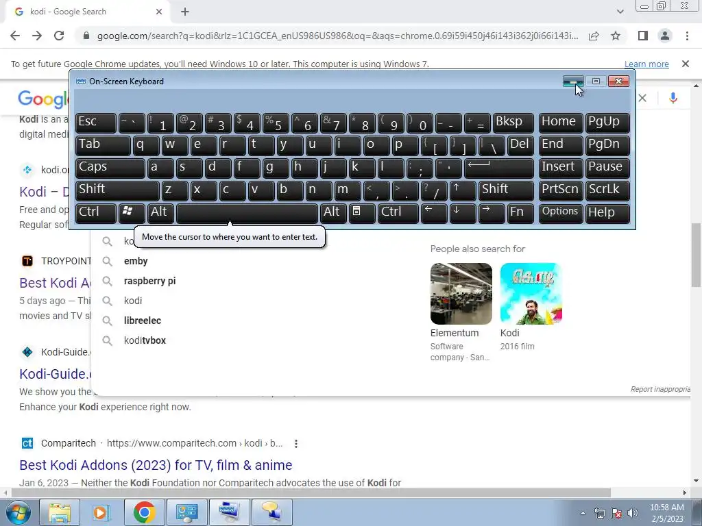
Task: Tap the left arrow key
Action: pos(434,212)
